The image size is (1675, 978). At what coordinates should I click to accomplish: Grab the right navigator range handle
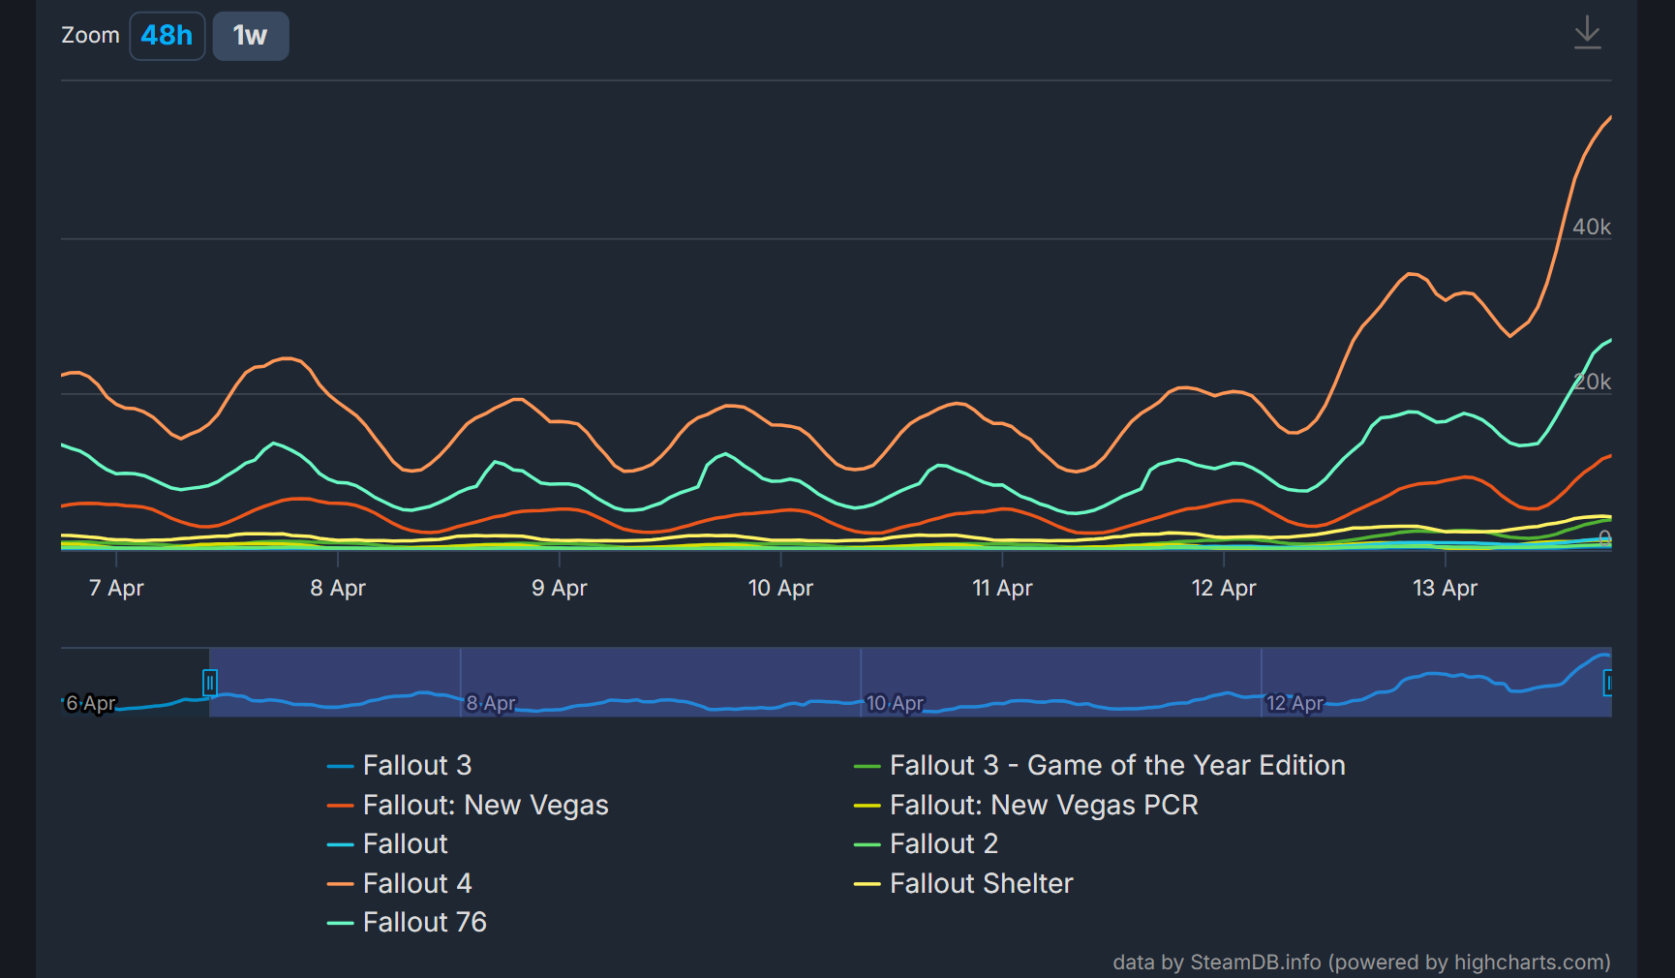click(1607, 683)
